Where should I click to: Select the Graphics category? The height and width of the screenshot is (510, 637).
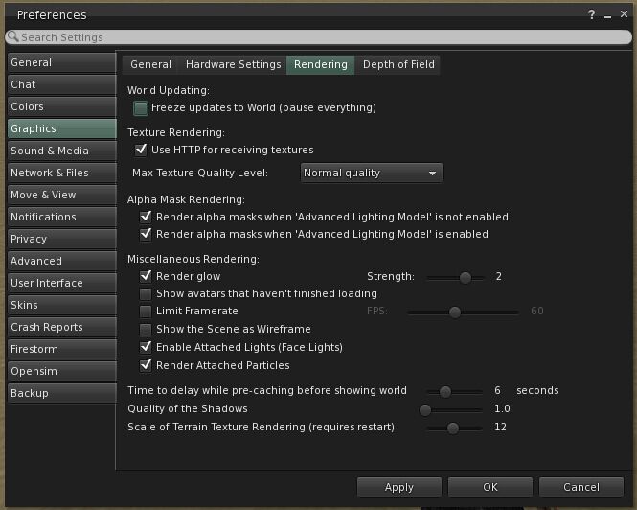(x=61, y=128)
